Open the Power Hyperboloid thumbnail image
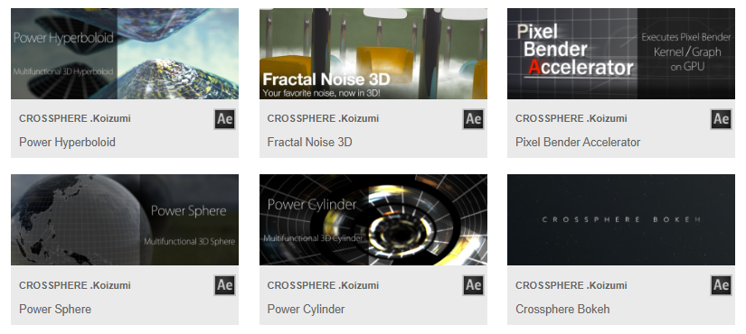 125,53
